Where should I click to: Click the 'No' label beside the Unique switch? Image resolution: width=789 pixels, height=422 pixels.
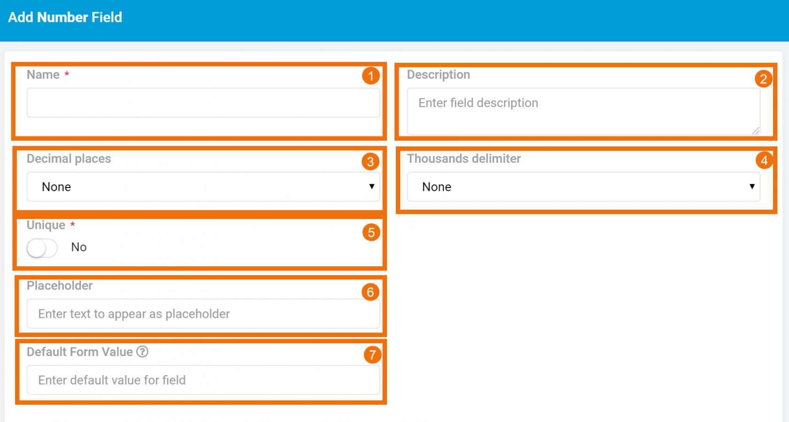pyautogui.click(x=79, y=248)
